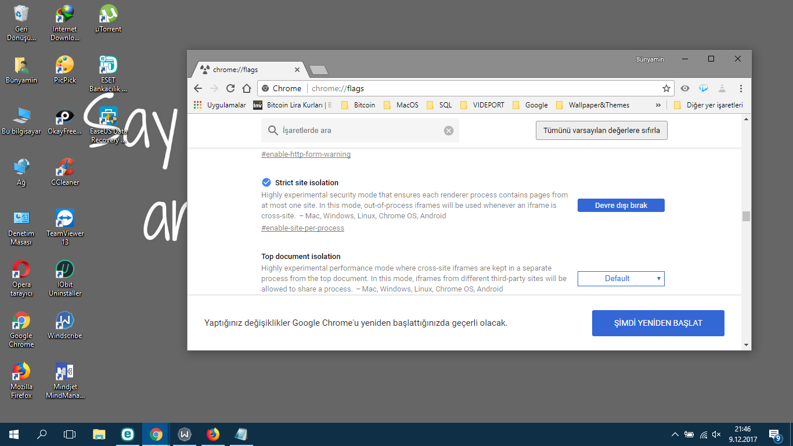
Task: Click the gray pawn-shaped extension icon
Action: tap(722, 88)
